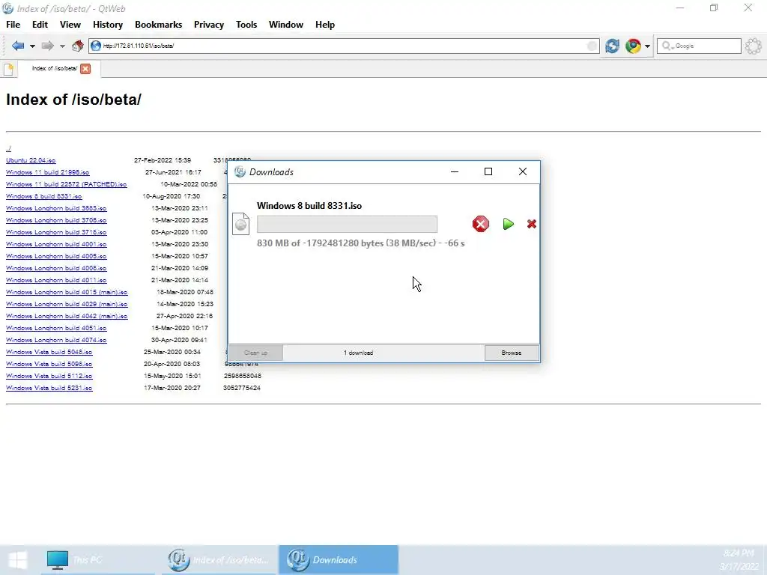Open Windows Longhorn build 4011.iso link
Viewport: 767px width, 575px height.
(x=56, y=280)
